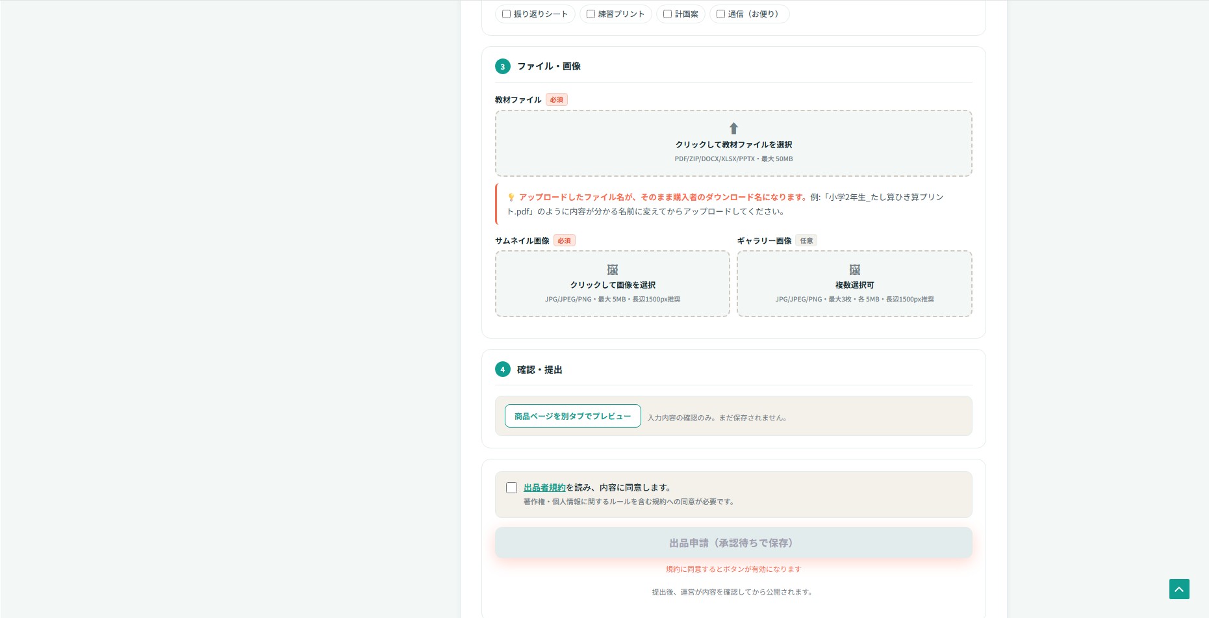
Task: Click the scroll-to-top arrow button
Action: (1179, 589)
